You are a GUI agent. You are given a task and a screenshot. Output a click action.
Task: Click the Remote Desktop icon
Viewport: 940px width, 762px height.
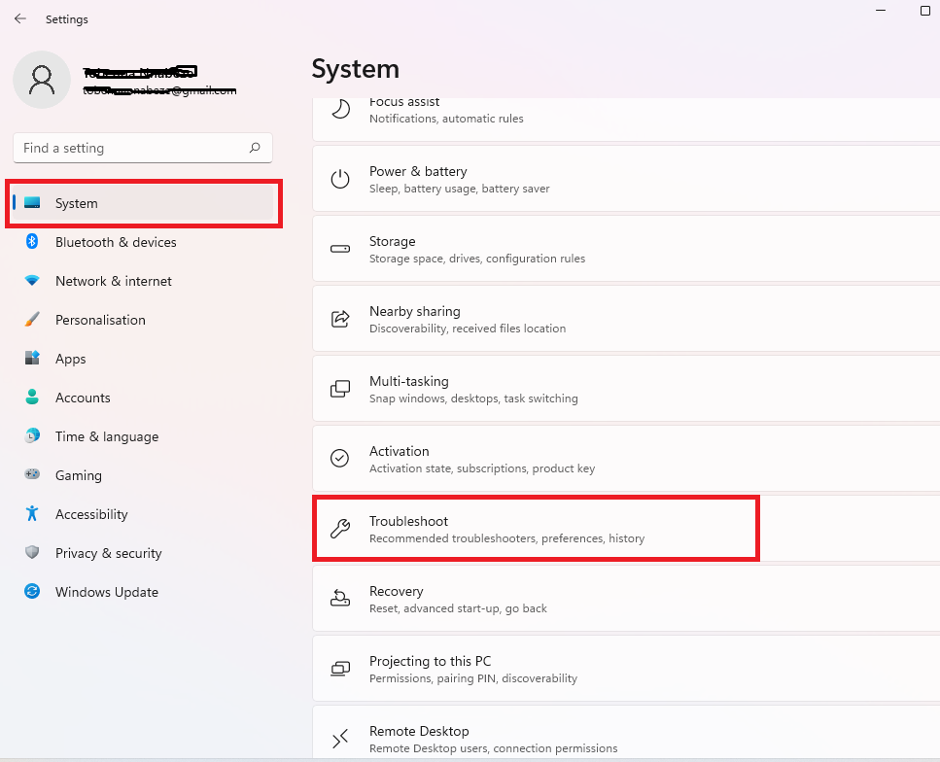[340, 740]
